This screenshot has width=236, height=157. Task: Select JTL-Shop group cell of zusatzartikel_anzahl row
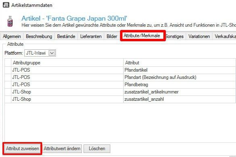(67, 99)
